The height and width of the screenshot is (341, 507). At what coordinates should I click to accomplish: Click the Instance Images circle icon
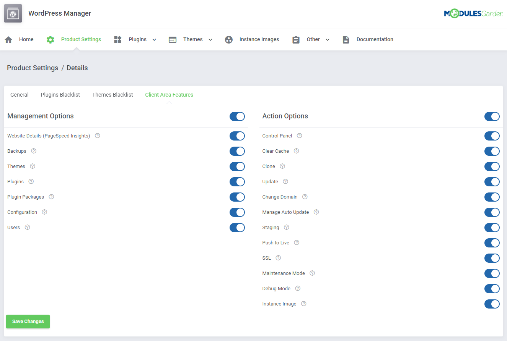[x=229, y=40]
